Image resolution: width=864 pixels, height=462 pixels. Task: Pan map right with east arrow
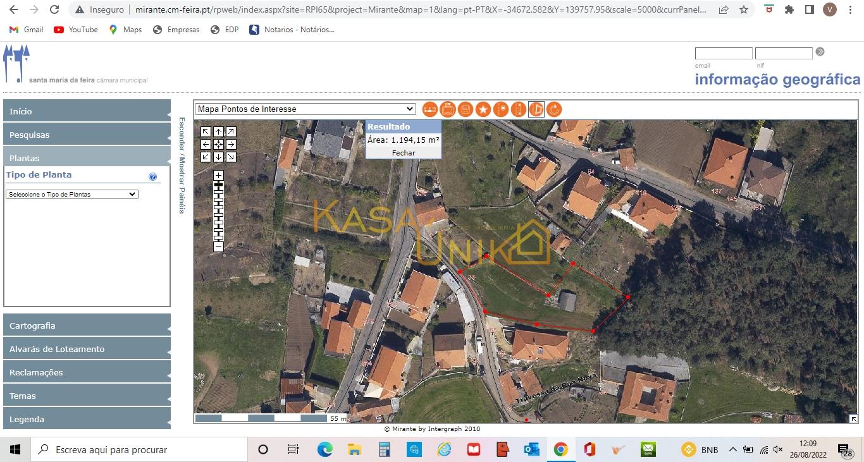(x=231, y=144)
